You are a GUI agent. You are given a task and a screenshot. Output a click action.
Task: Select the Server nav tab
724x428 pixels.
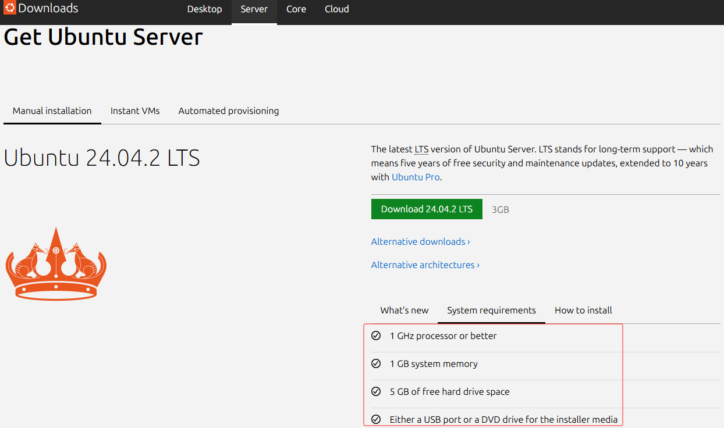(254, 9)
